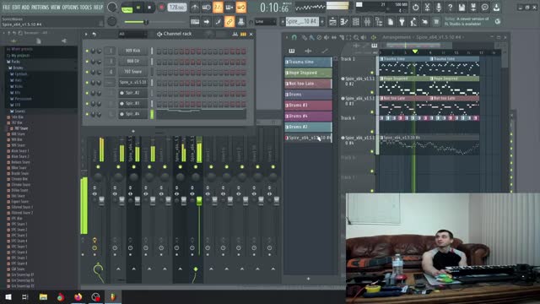Click the time display showing 0:10:66
Screen dimensions: 540x304
[274, 8]
